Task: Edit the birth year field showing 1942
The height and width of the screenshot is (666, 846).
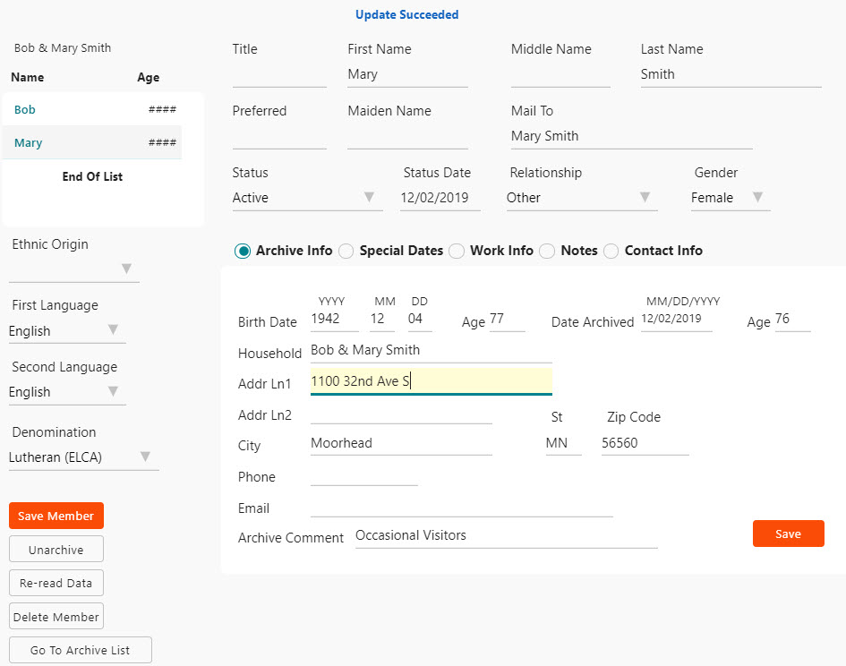Action: point(335,319)
